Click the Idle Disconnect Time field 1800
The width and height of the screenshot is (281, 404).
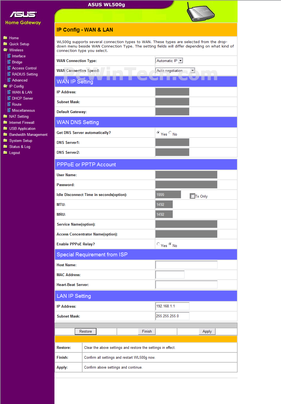point(168,194)
